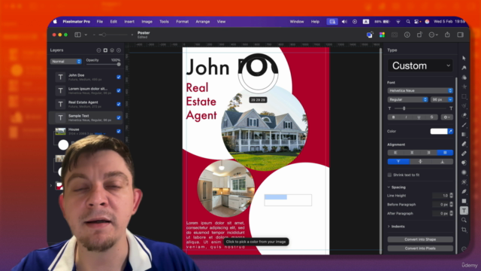Select the Zoom magnifier tool
This screenshot has height=271, width=481.
point(464,220)
